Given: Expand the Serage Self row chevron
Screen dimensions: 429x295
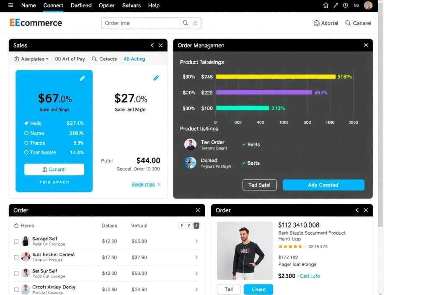Looking at the screenshot, I should (x=196, y=242).
